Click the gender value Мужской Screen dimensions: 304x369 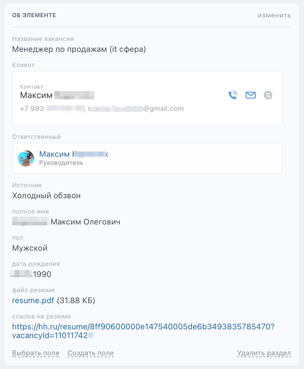(30, 248)
